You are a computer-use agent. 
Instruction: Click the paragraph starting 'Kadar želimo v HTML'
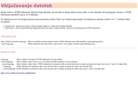(66, 13)
